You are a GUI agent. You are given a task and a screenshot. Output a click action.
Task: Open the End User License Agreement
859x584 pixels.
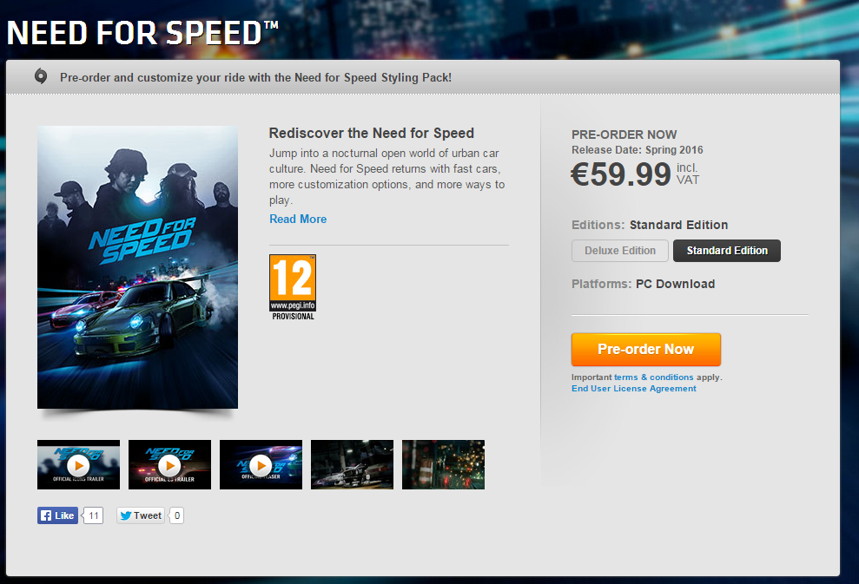(x=634, y=389)
